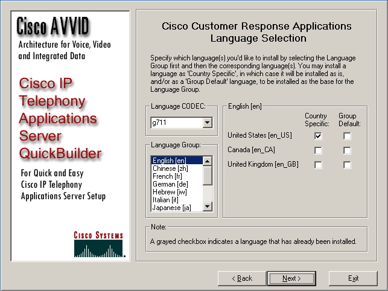Screen dimensions: 388x291
Task: Select French [fr] language group
Action: point(177,176)
